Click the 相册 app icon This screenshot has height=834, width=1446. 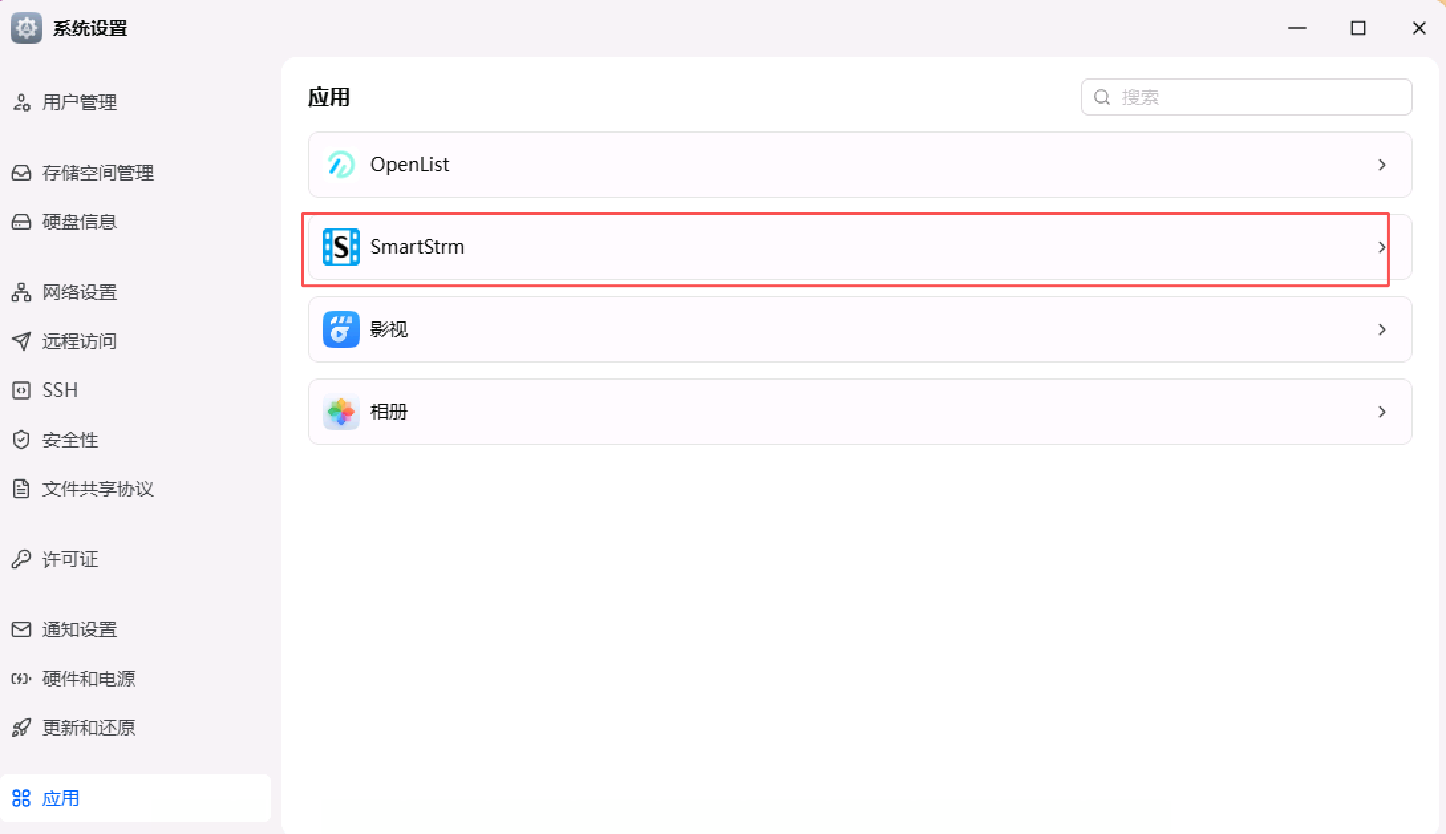point(341,412)
